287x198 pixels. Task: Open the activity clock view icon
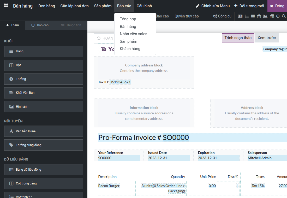tap(278, 16)
